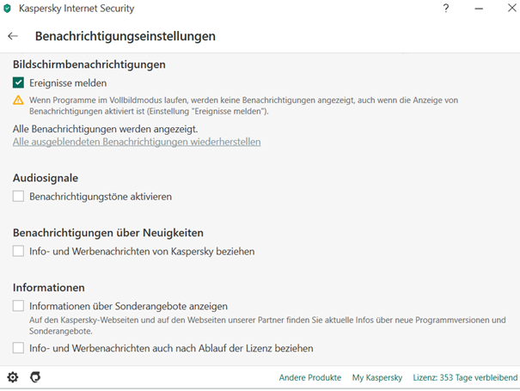This screenshot has height=391, width=520.
Task: Click Kaspersky Internet Security window title
Action: pos(76,9)
